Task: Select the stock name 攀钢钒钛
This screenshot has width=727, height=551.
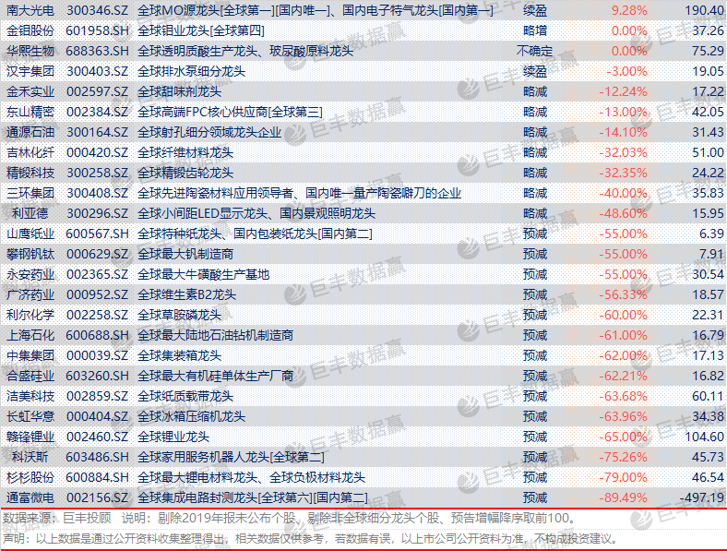Action: (x=30, y=254)
